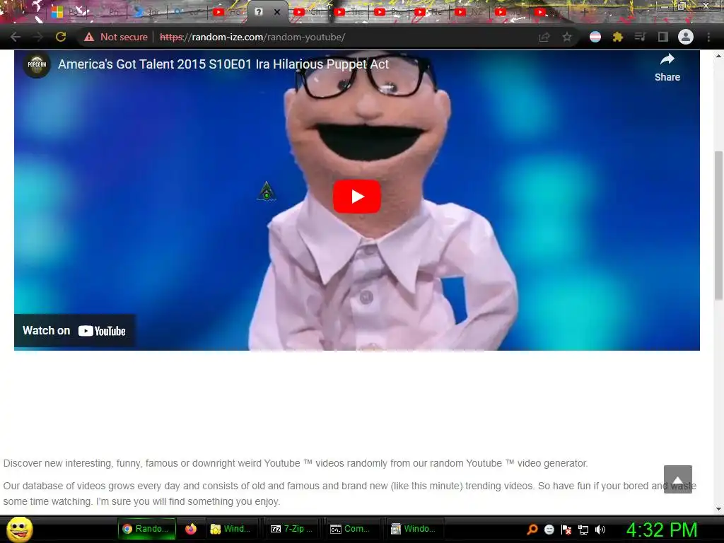
Task: Open the Popcorn channel avatar
Action: (x=37, y=64)
